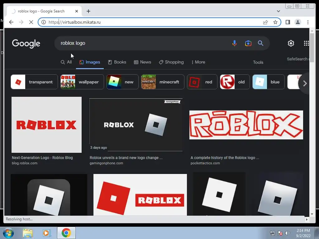Screen dimensions: 319x239
Task: Launch Windows Media Player from taskbar
Action: pyautogui.click(x=46, y=233)
